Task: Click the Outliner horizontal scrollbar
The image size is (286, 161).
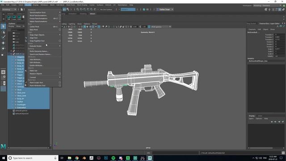Action: (x=28, y=148)
